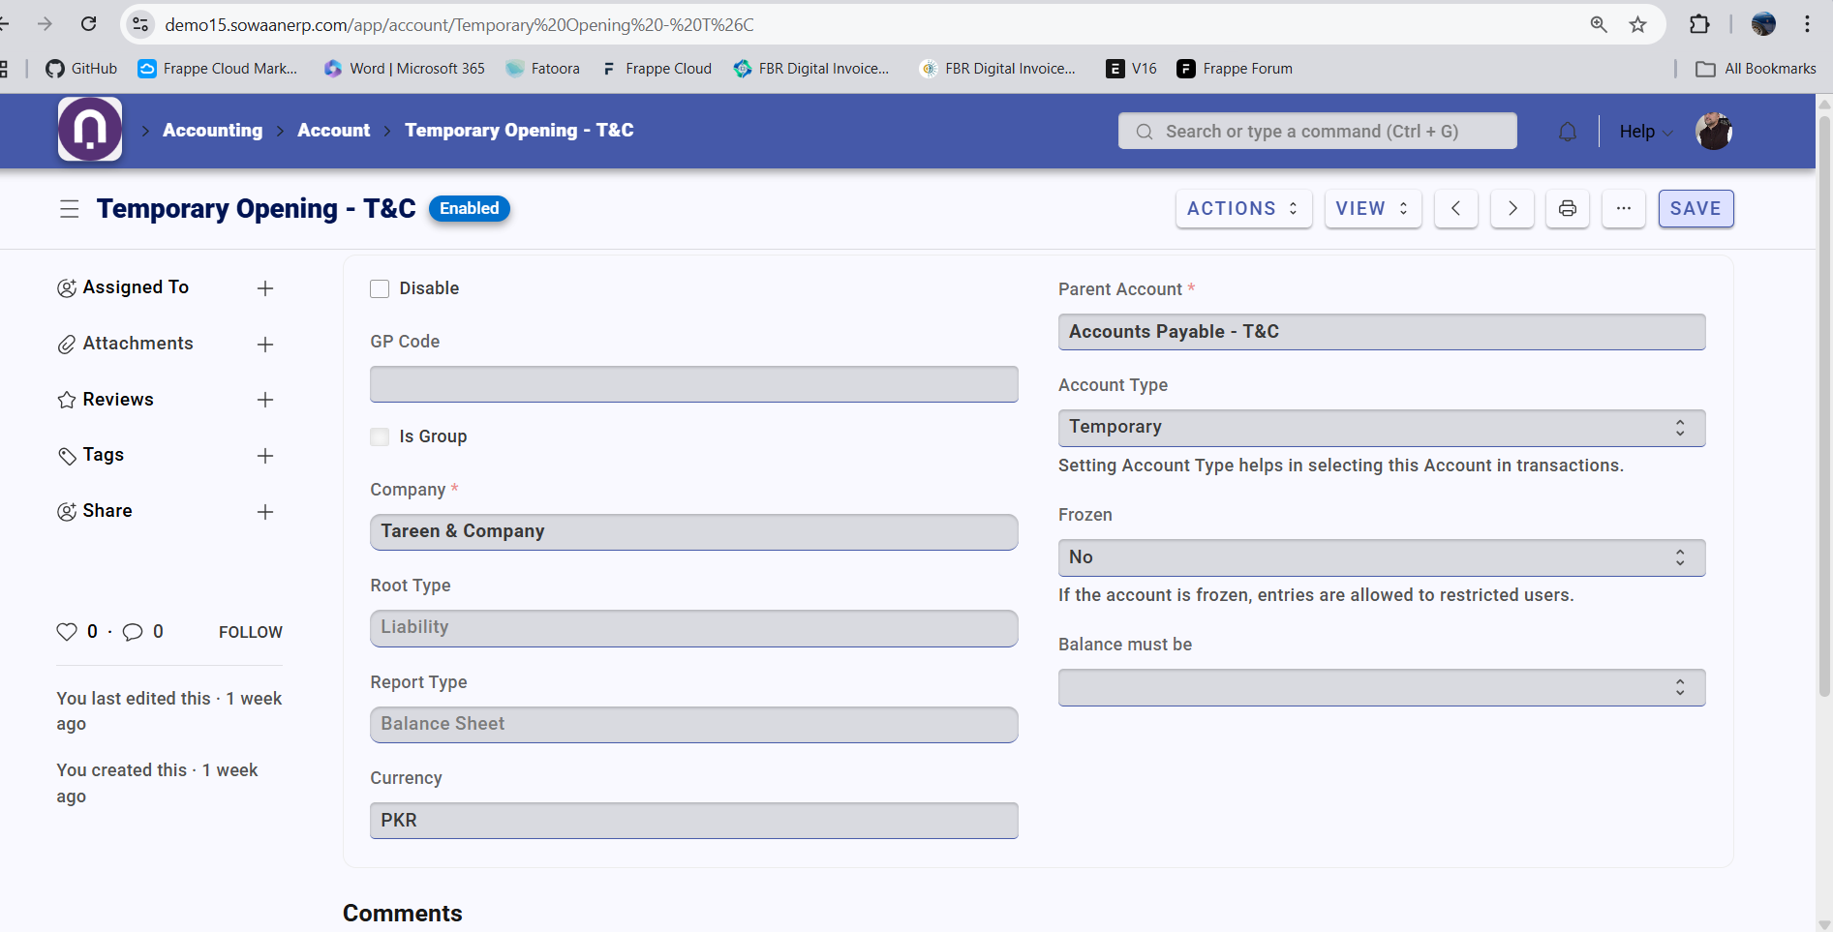
Task: Toggle the Is Group checkbox
Action: tap(380, 436)
